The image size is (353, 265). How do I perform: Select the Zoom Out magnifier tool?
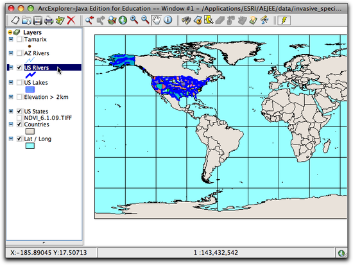[x=145, y=20]
